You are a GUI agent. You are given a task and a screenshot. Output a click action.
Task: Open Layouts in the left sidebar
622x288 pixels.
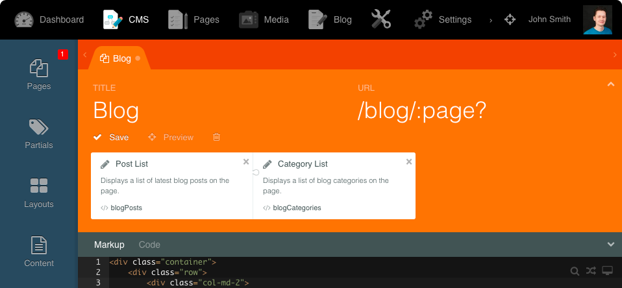pyautogui.click(x=39, y=193)
